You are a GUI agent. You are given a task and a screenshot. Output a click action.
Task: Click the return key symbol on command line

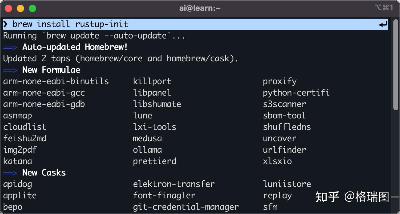click(x=383, y=24)
